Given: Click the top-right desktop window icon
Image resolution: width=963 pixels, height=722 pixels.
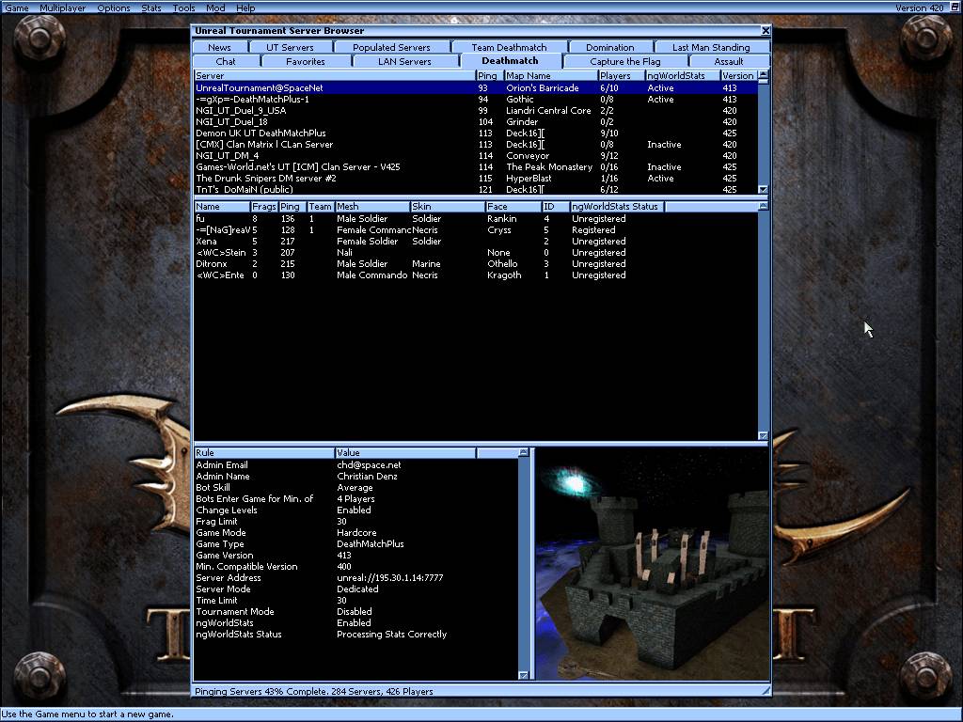Looking at the screenshot, I should pos(955,8).
